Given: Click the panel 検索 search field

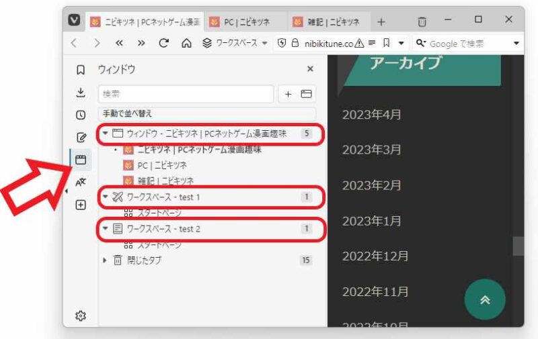Looking at the screenshot, I should [x=186, y=94].
